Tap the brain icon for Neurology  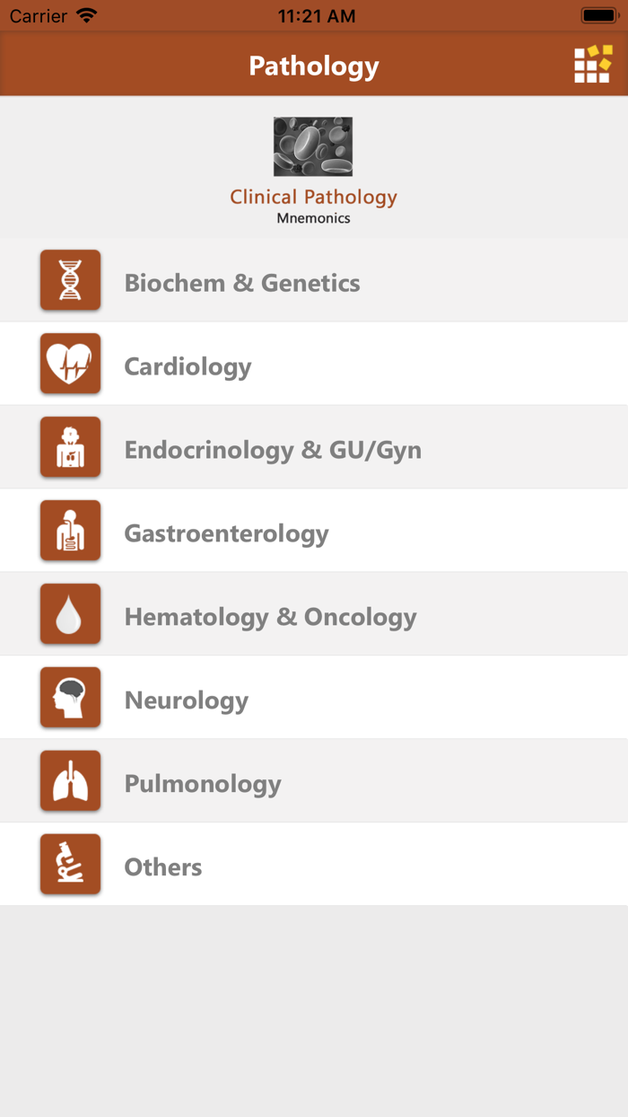[x=70, y=697]
